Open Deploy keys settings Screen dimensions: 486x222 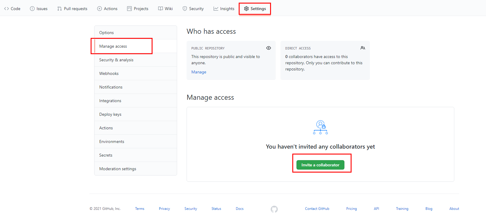click(136, 114)
